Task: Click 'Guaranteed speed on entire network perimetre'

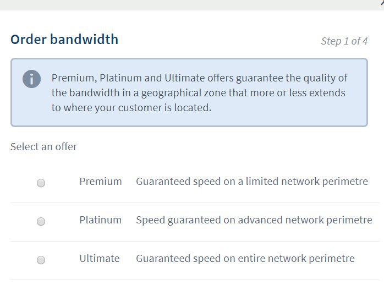Action: pos(245,259)
